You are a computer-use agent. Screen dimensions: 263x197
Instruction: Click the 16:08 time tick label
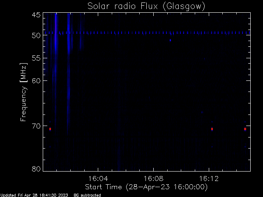point(153,179)
